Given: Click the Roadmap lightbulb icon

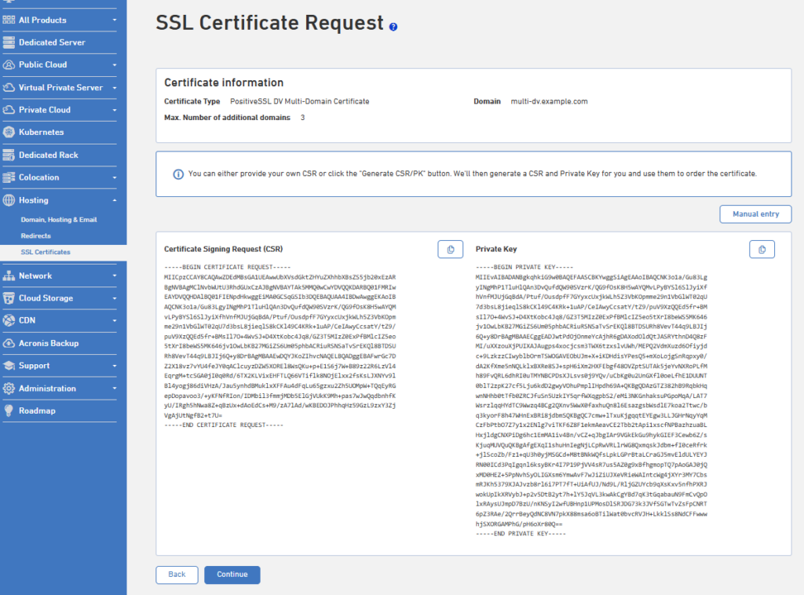Looking at the screenshot, I should click(9, 411).
